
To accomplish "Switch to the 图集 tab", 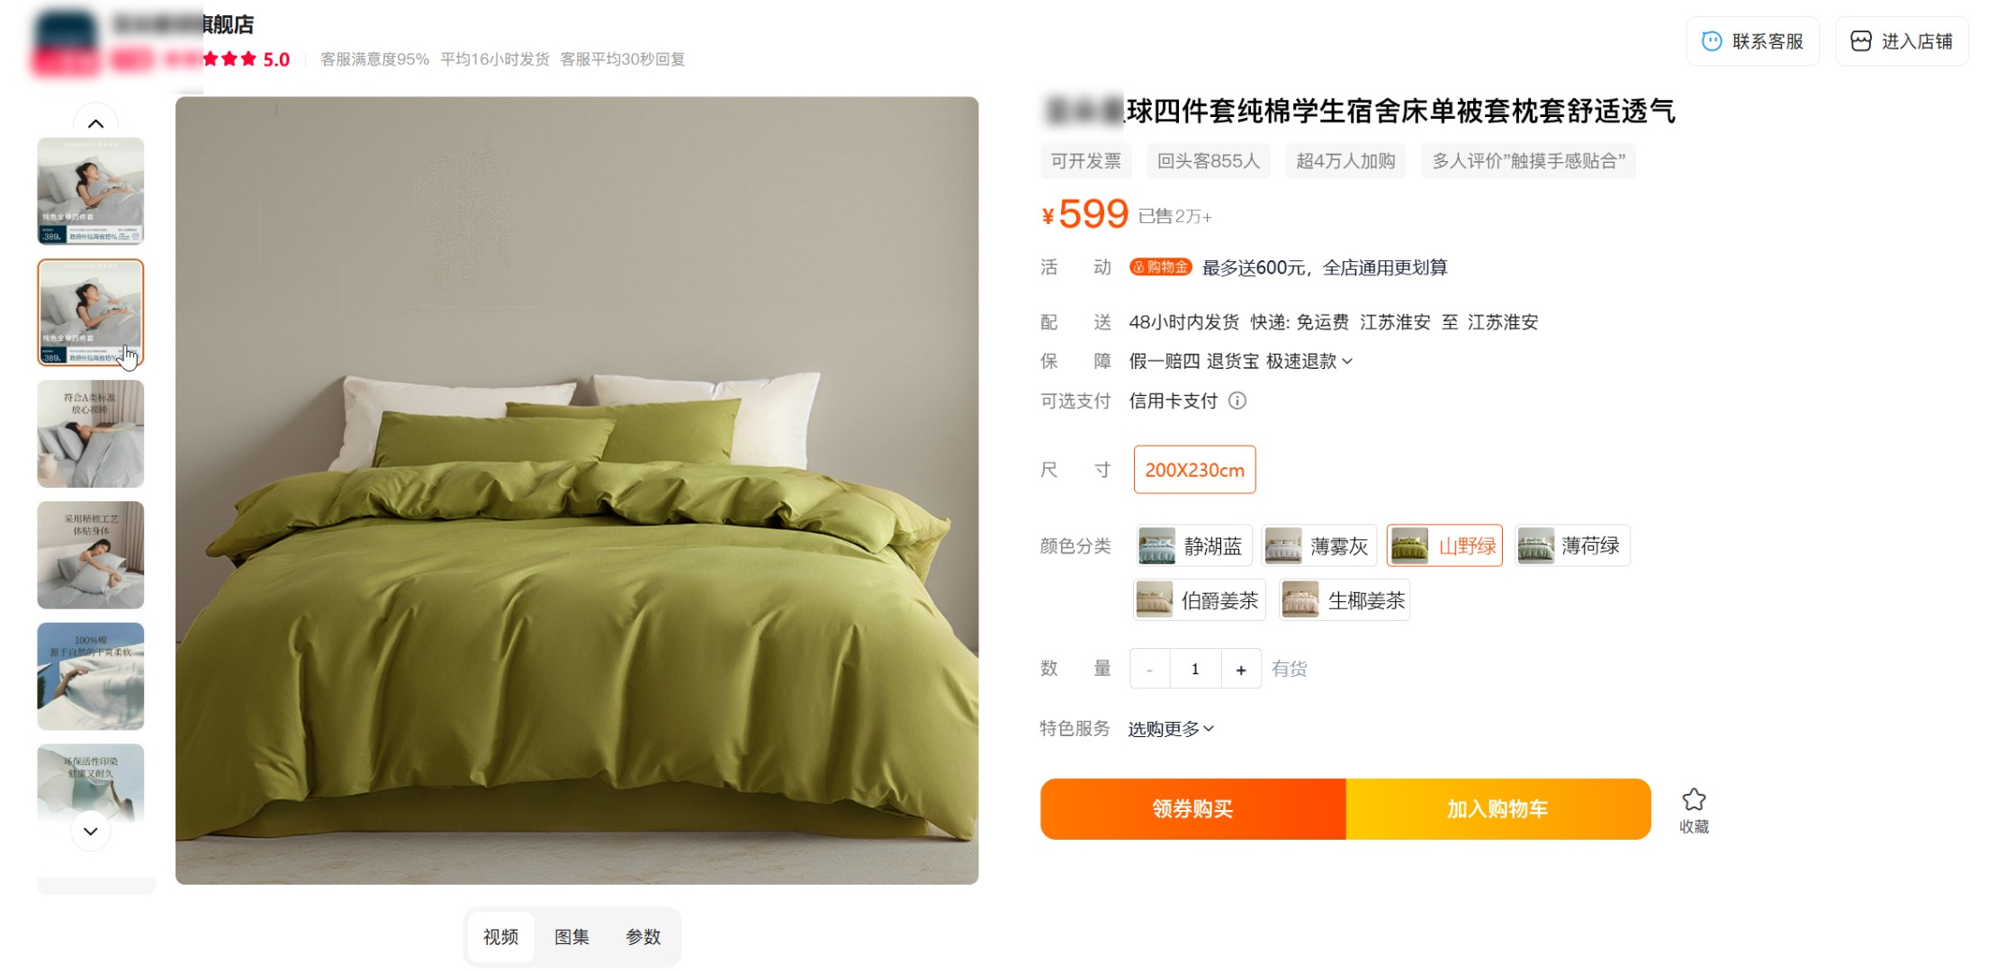I will coord(571,937).
